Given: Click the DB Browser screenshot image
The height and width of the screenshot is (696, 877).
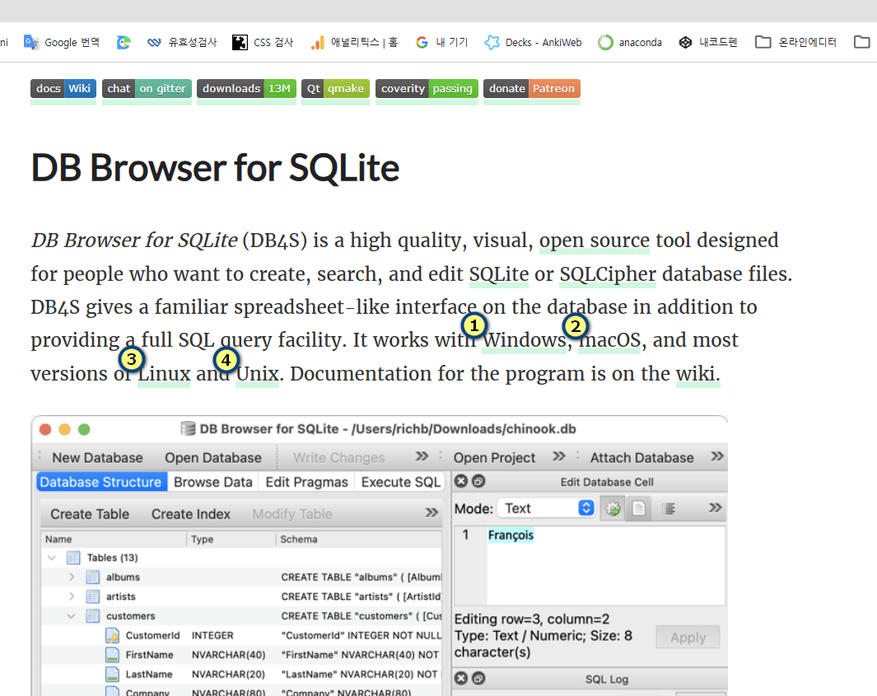Looking at the screenshot, I should click(x=379, y=556).
